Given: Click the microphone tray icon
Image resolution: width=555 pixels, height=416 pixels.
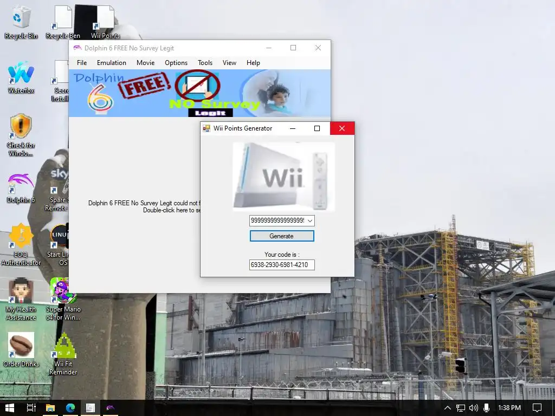Looking at the screenshot, I should (486, 408).
